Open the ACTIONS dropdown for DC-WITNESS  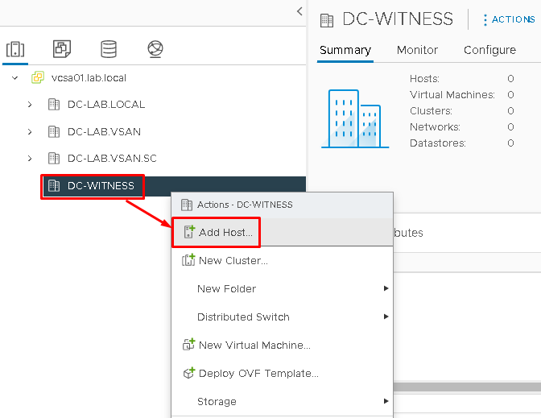tap(508, 19)
